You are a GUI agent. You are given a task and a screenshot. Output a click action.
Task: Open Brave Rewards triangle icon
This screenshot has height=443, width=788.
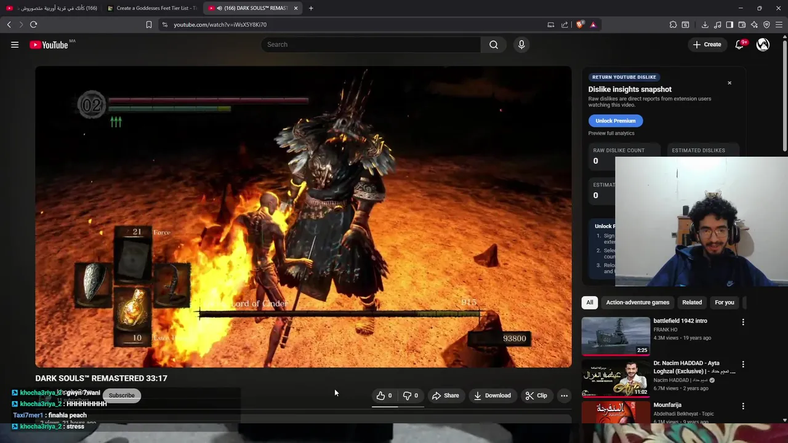pyautogui.click(x=593, y=25)
